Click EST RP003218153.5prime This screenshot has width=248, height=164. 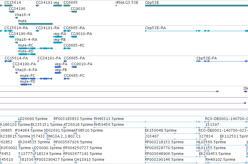point(164,142)
